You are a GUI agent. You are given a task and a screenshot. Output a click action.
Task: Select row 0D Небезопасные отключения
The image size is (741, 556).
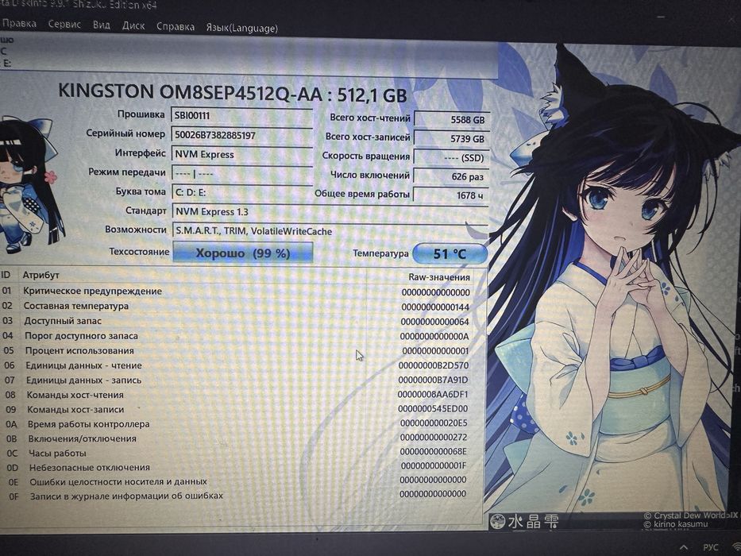pos(237,467)
